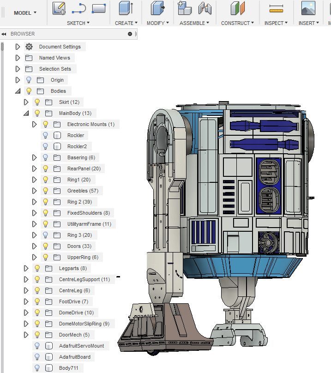331x373 pixels.
Task: Select the Joint tool icon
Action: pos(205,8)
